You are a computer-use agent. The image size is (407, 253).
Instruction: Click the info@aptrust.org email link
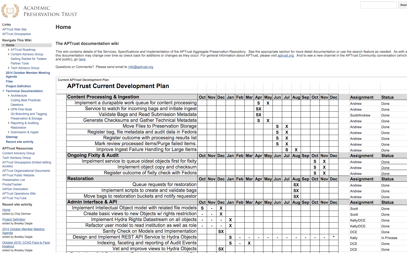click(x=141, y=67)
